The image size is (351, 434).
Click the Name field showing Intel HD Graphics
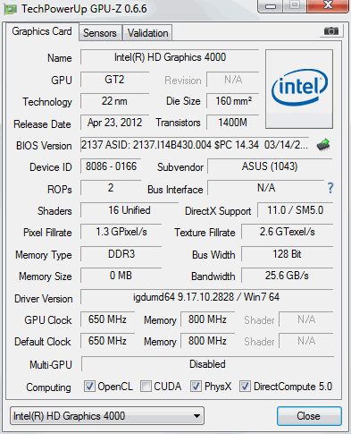170,57
